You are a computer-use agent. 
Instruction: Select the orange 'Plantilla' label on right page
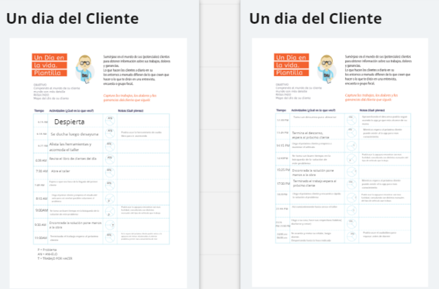[x=291, y=73]
